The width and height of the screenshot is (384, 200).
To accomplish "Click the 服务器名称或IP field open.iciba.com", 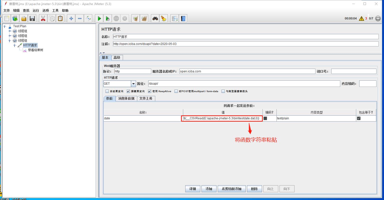I will pyautogui.click(x=247, y=71).
